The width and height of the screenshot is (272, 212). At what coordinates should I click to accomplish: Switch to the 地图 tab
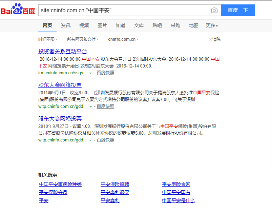click(x=194, y=25)
